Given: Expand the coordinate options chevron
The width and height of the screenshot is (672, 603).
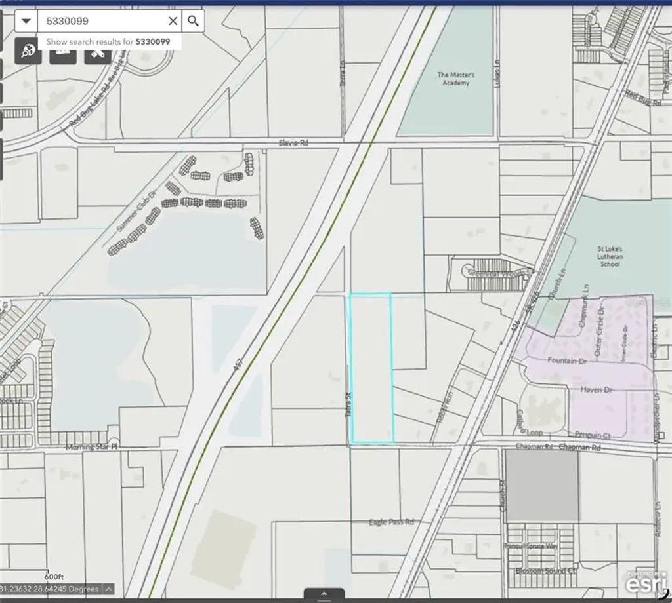Looking at the screenshot, I should pos(109,589).
